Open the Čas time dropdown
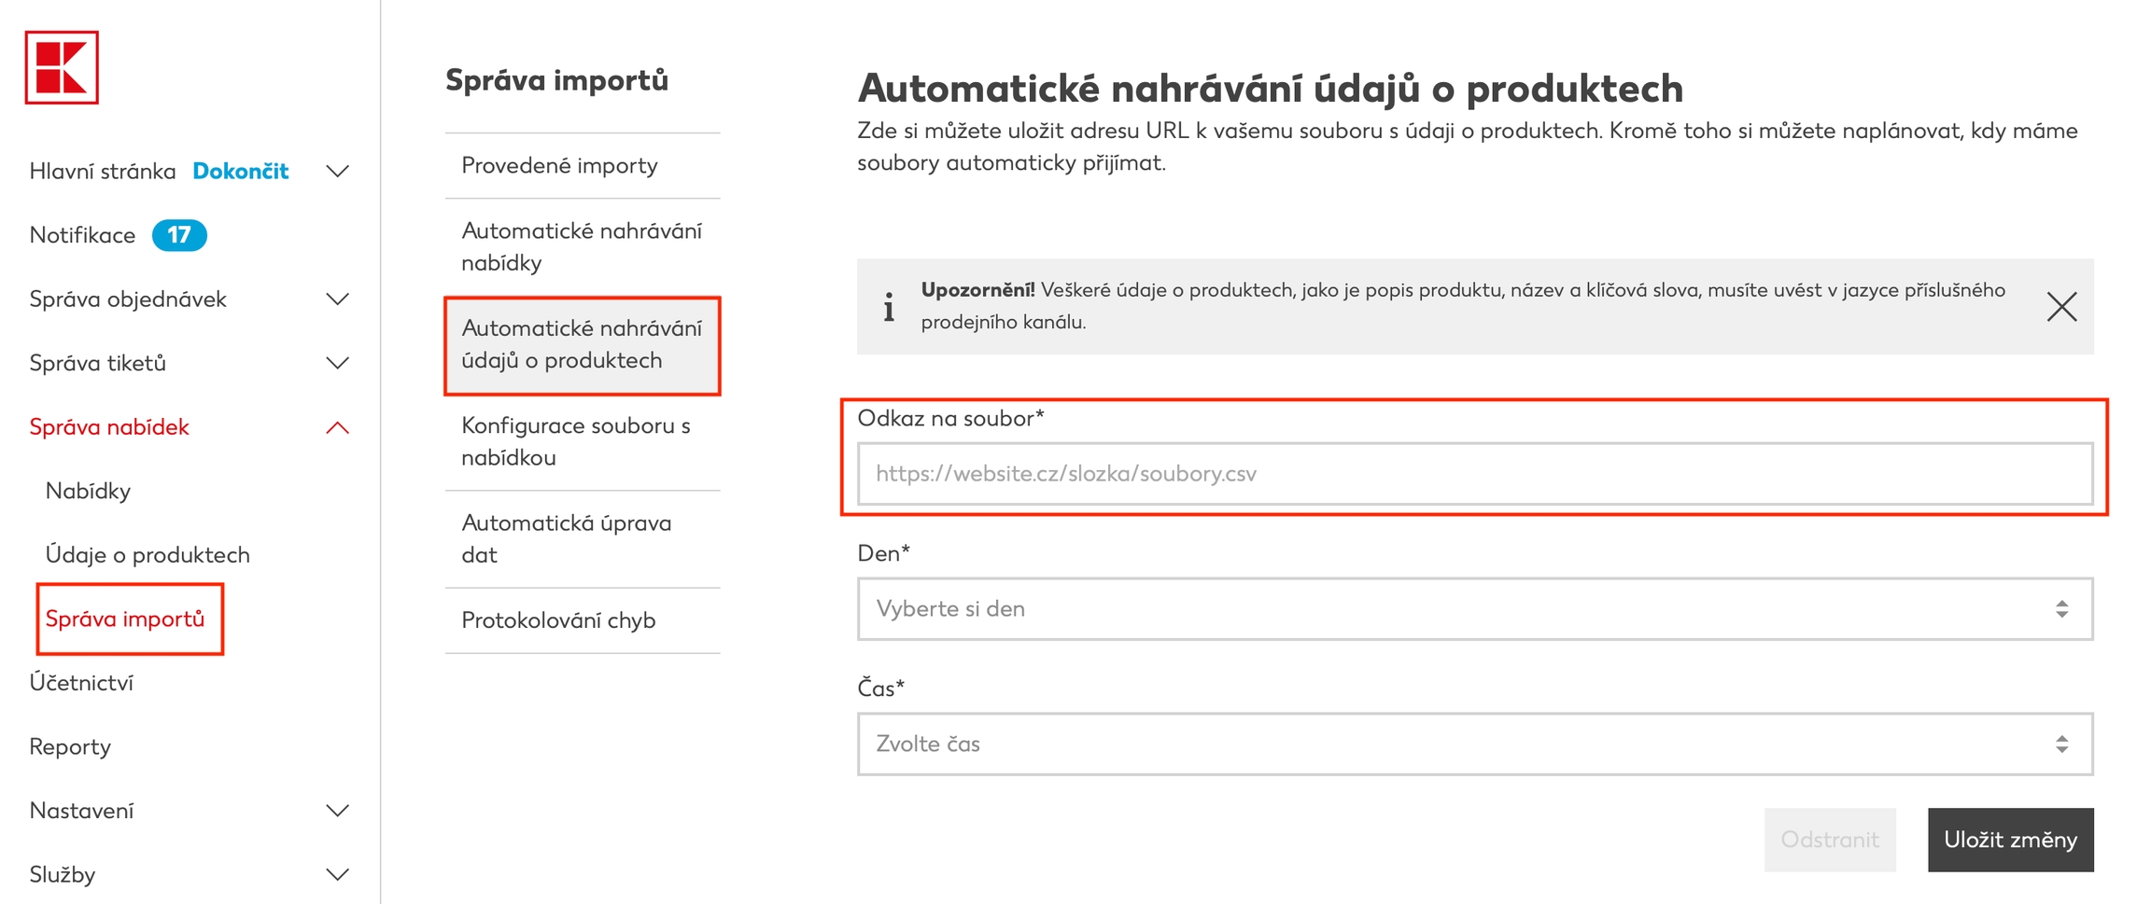Screen dimensions: 2151x904 [x=1474, y=744]
